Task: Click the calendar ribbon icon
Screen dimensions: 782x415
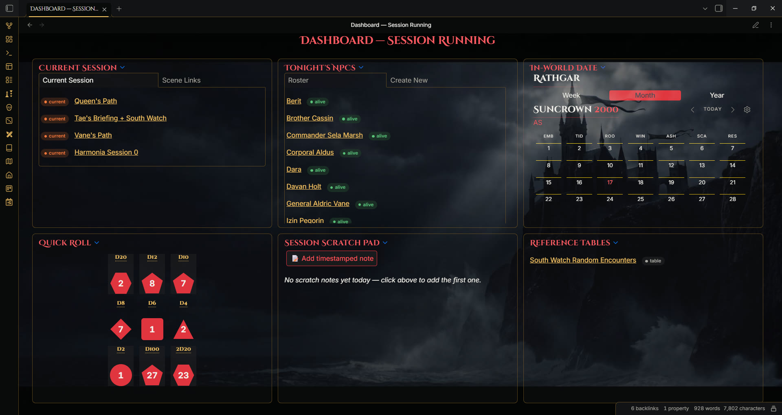Action: click(9, 202)
